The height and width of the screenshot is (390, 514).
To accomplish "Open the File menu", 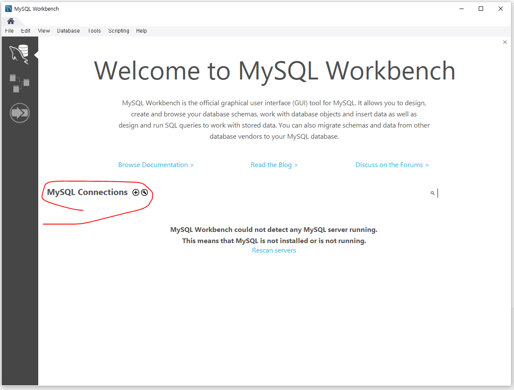I will [x=9, y=31].
